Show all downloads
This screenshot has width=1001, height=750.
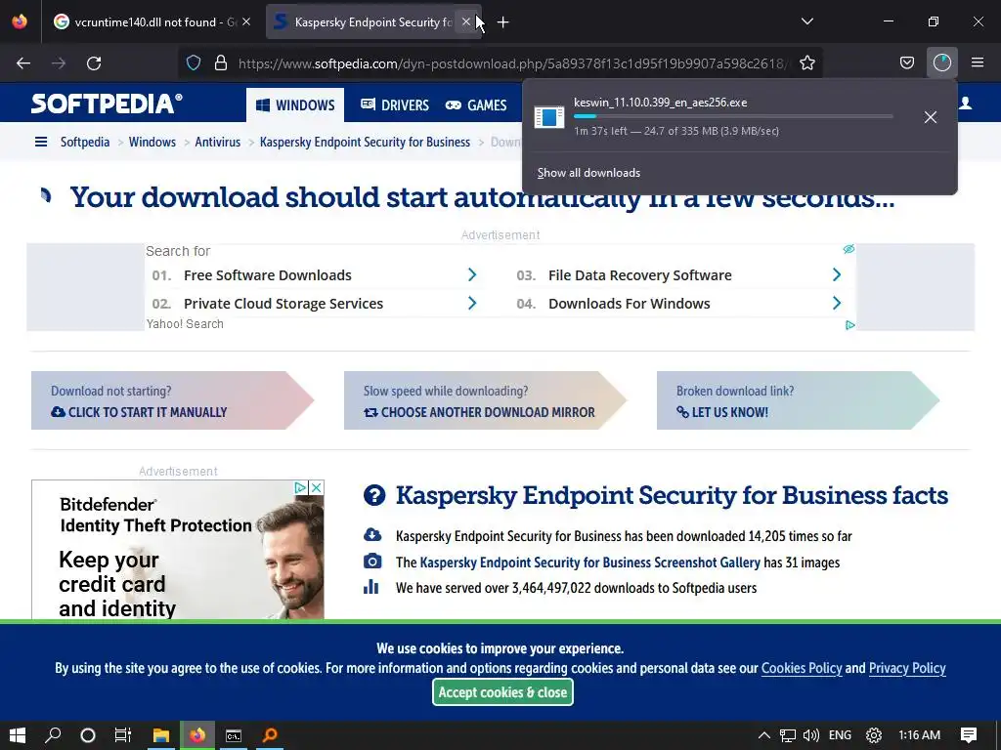coord(588,173)
